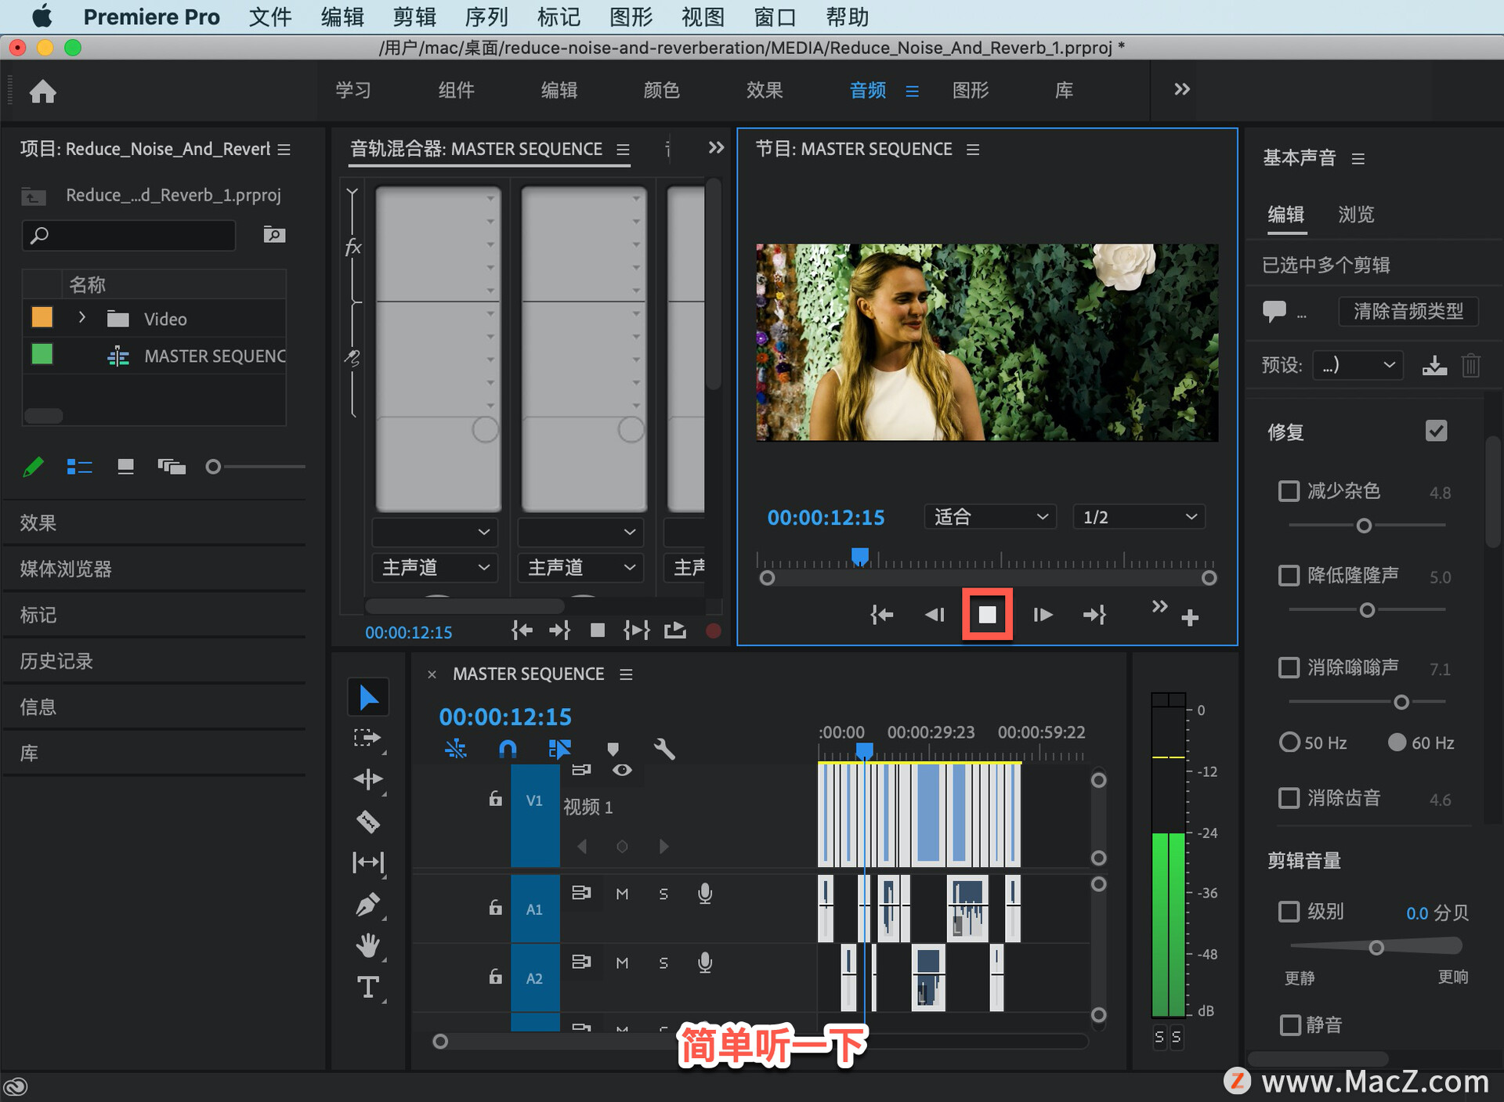
Task: Enable the 静音 checkbox
Action: (1289, 1024)
